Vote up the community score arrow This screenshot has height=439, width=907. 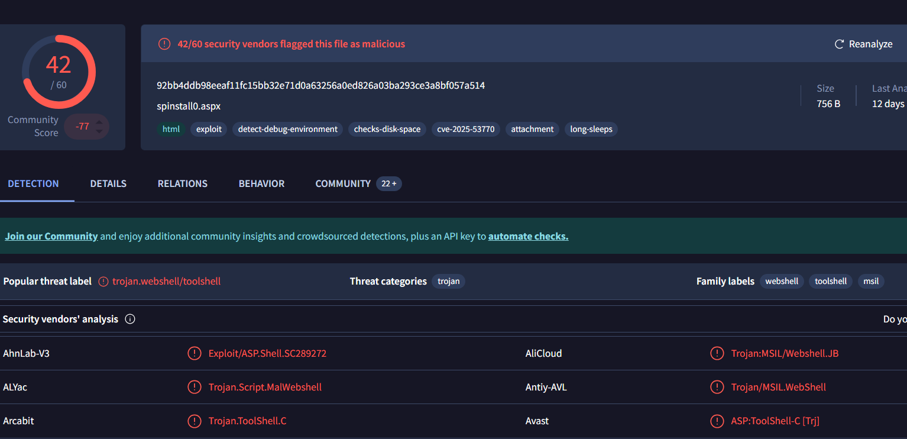point(99,122)
